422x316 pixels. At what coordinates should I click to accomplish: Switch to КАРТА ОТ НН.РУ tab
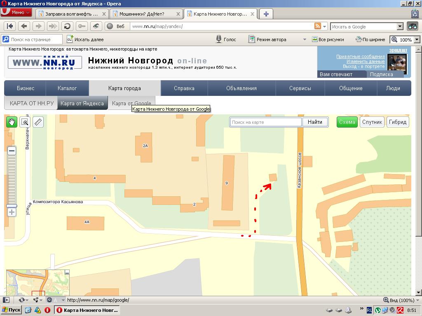tap(31, 103)
